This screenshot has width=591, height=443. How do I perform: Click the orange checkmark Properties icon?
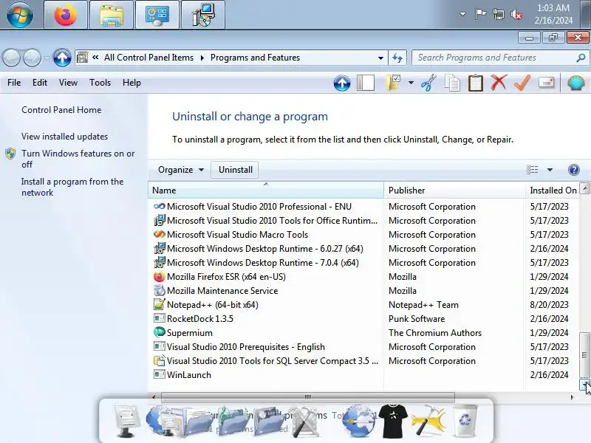pyautogui.click(x=522, y=83)
